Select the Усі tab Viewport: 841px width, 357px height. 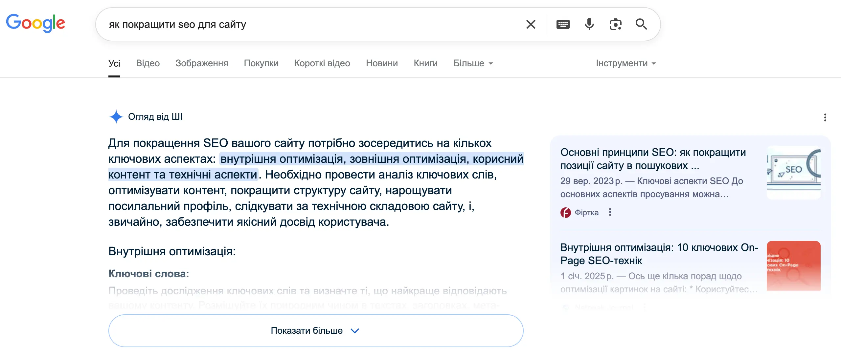click(x=114, y=63)
